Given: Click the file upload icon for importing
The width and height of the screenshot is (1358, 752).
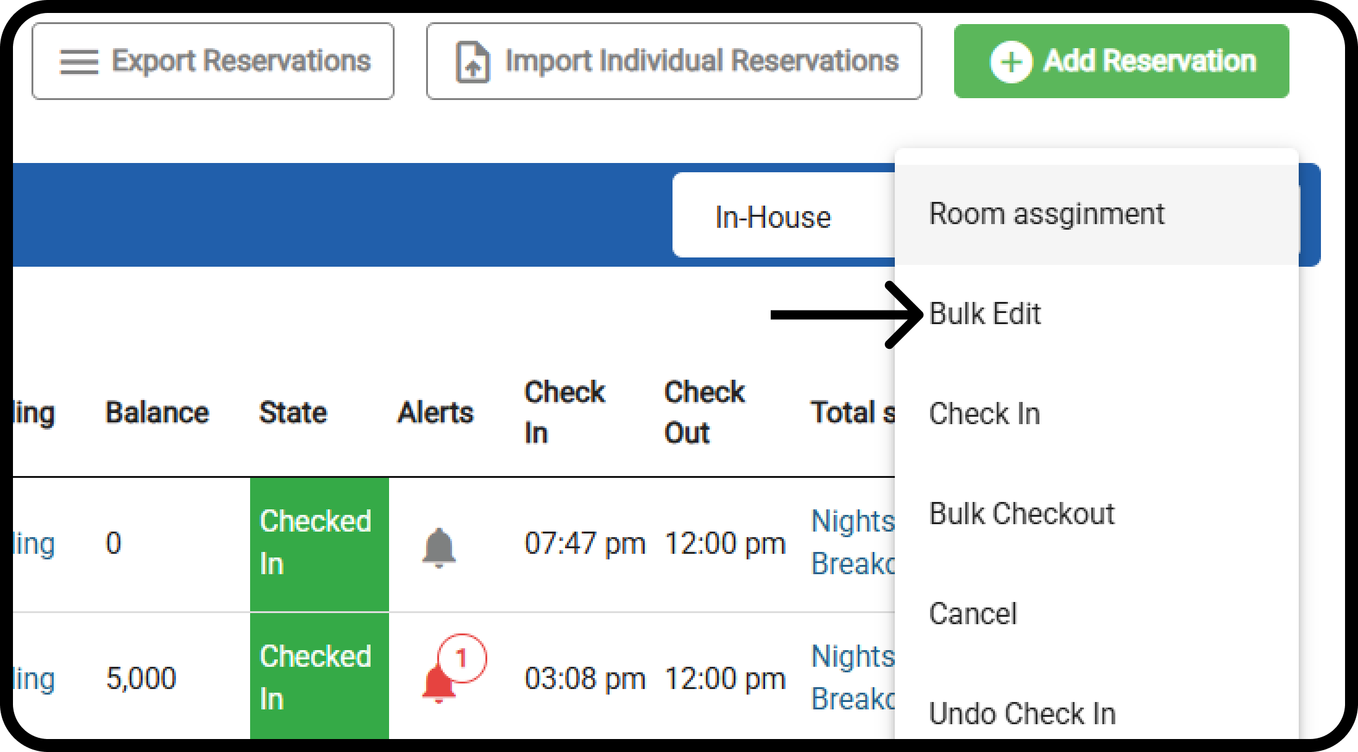Looking at the screenshot, I should [472, 62].
